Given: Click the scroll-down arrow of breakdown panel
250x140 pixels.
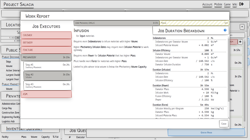Looking at the screenshot, I should point(229,117).
